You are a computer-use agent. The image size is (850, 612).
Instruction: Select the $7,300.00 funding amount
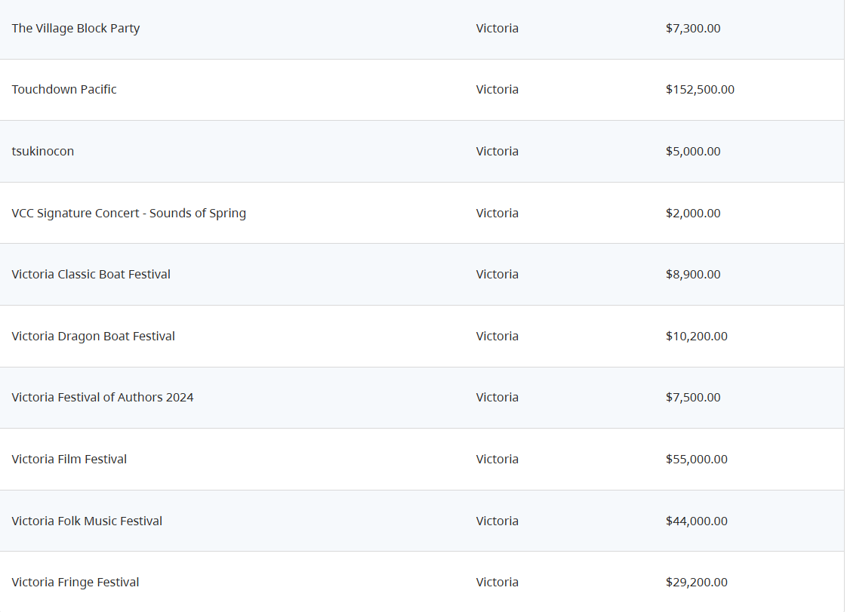pos(693,28)
